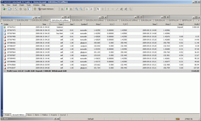This screenshot has width=201, height=121.
Task: Toggle the Market Watch window icon
Action: [16, 9]
